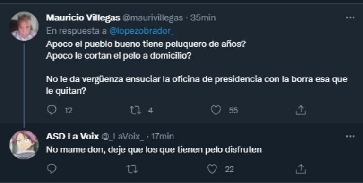Reply to ASD La Voix's tweet
363x183 pixels.
52,169
